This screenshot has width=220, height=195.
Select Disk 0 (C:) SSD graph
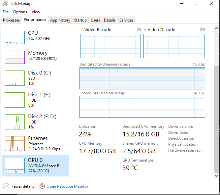point(15,78)
